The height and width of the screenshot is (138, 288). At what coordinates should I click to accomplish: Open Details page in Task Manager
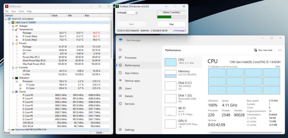tap(129, 96)
